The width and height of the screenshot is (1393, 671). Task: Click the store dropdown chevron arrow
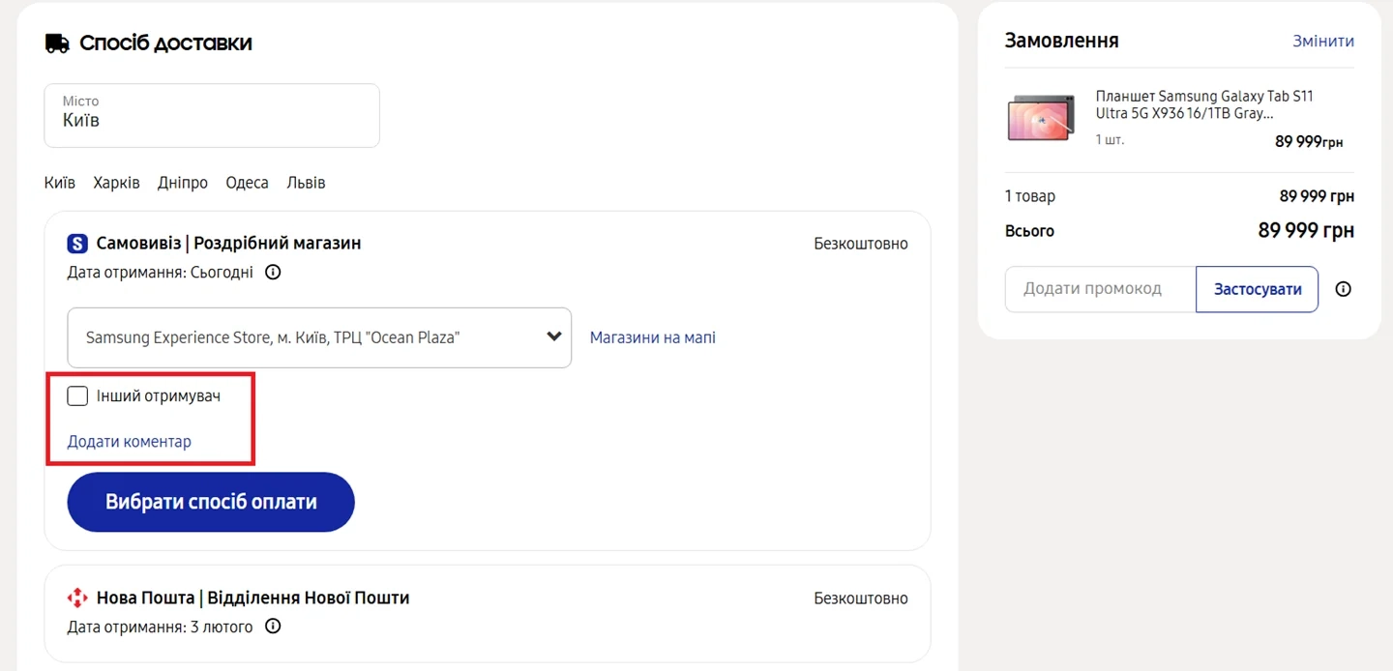click(x=553, y=336)
